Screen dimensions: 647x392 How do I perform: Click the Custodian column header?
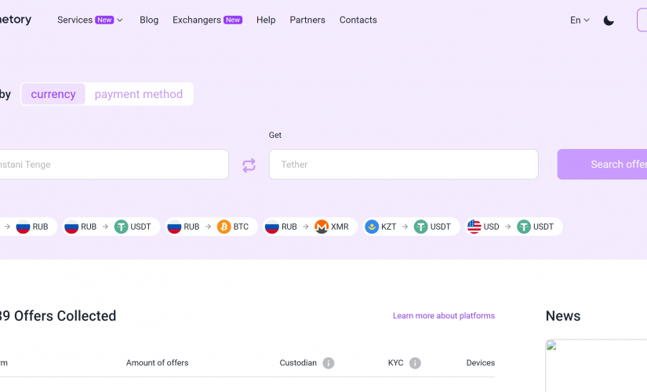(x=298, y=363)
